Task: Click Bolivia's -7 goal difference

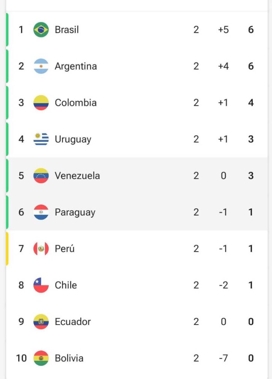Action: click(x=223, y=358)
